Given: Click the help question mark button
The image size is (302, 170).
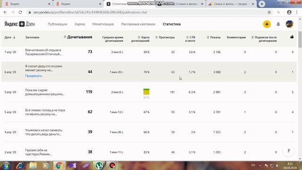Looking at the screenshot, I should point(288,151).
